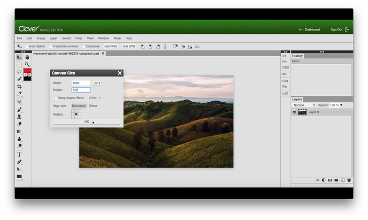
Task: Collapse the History and Layers panel column
Action: click(322, 51)
